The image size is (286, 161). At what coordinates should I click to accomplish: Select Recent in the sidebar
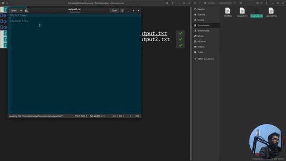[x=206, y=9]
